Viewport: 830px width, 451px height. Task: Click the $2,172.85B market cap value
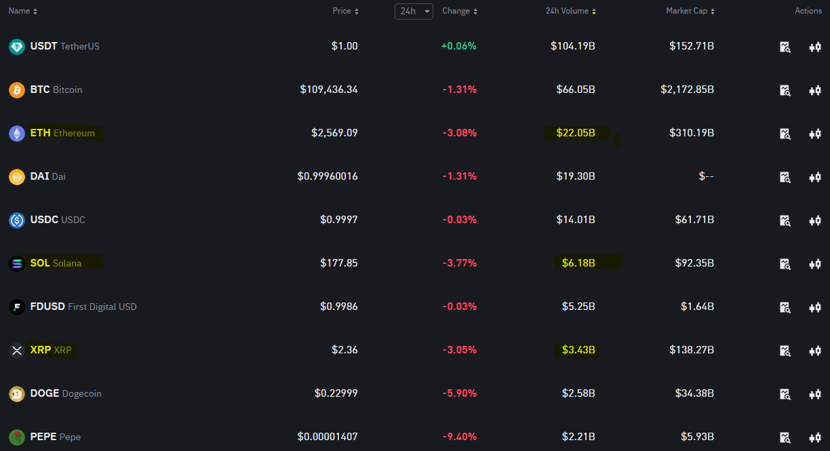(688, 90)
